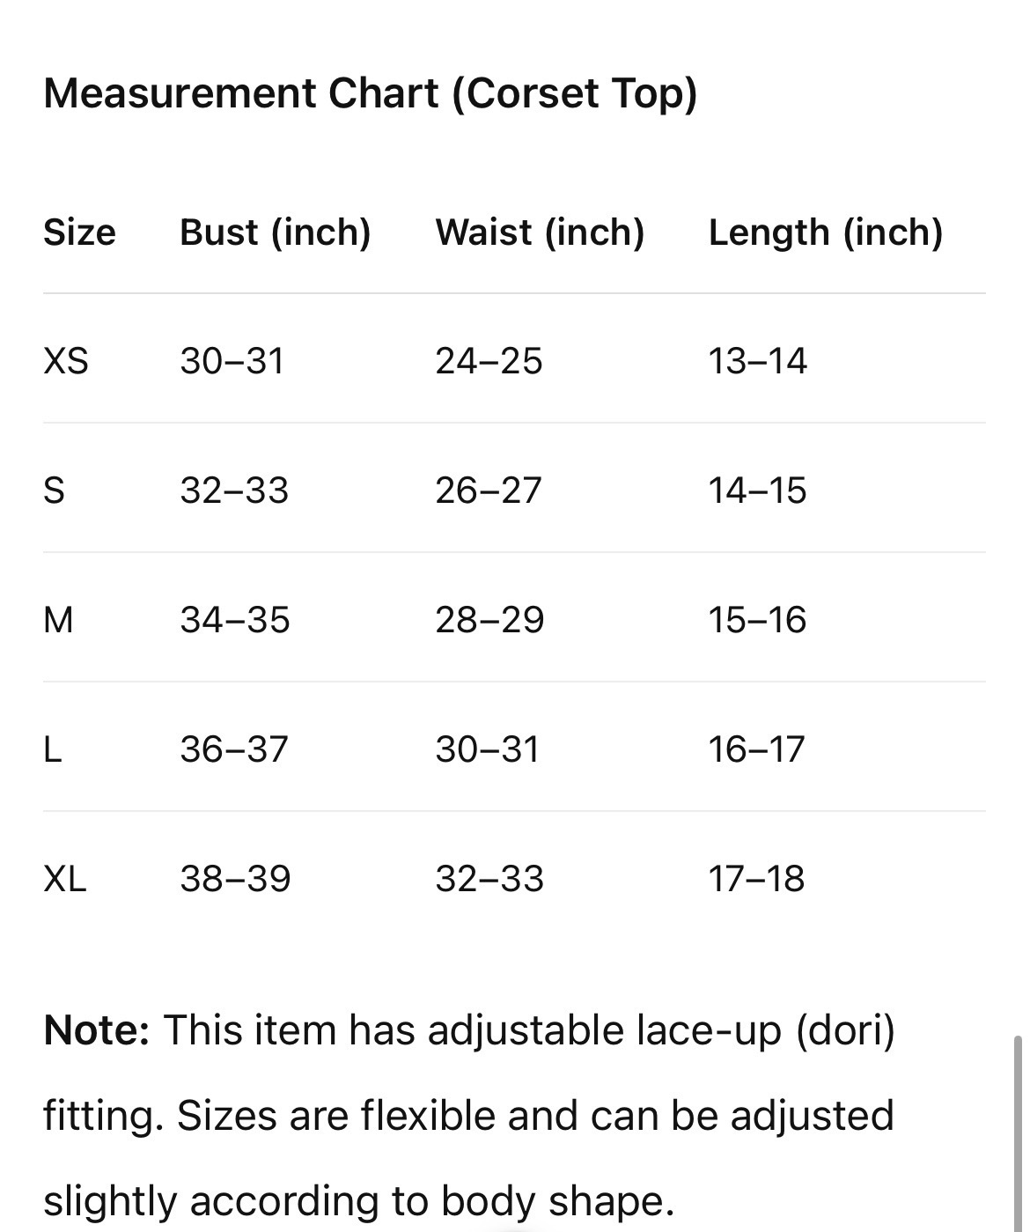Click the 28–29 waist value for M
This screenshot has width=1030, height=1232.
pos(489,620)
